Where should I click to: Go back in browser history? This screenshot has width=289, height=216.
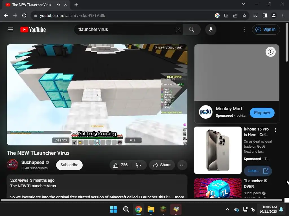tap(6, 16)
